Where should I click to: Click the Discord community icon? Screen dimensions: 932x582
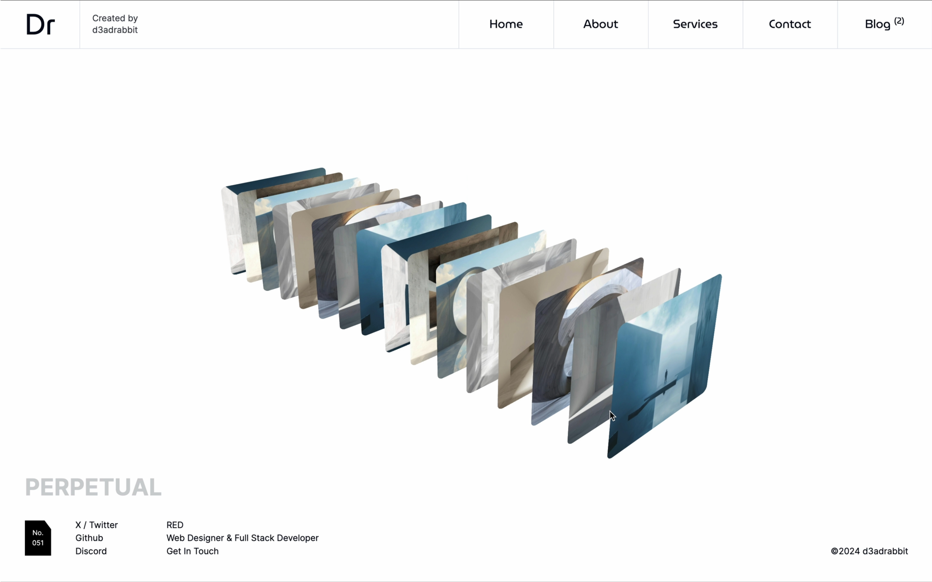coord(91,551)
